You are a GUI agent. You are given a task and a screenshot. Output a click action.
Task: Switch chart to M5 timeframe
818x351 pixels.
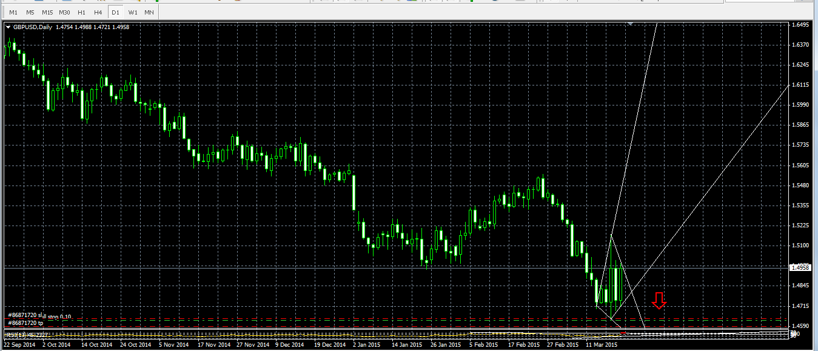tap(30, 12)
